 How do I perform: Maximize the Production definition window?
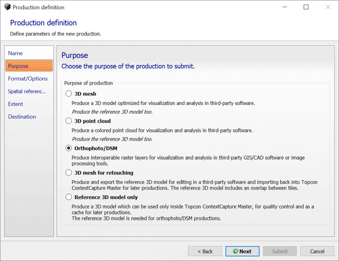tap(306, 7)
